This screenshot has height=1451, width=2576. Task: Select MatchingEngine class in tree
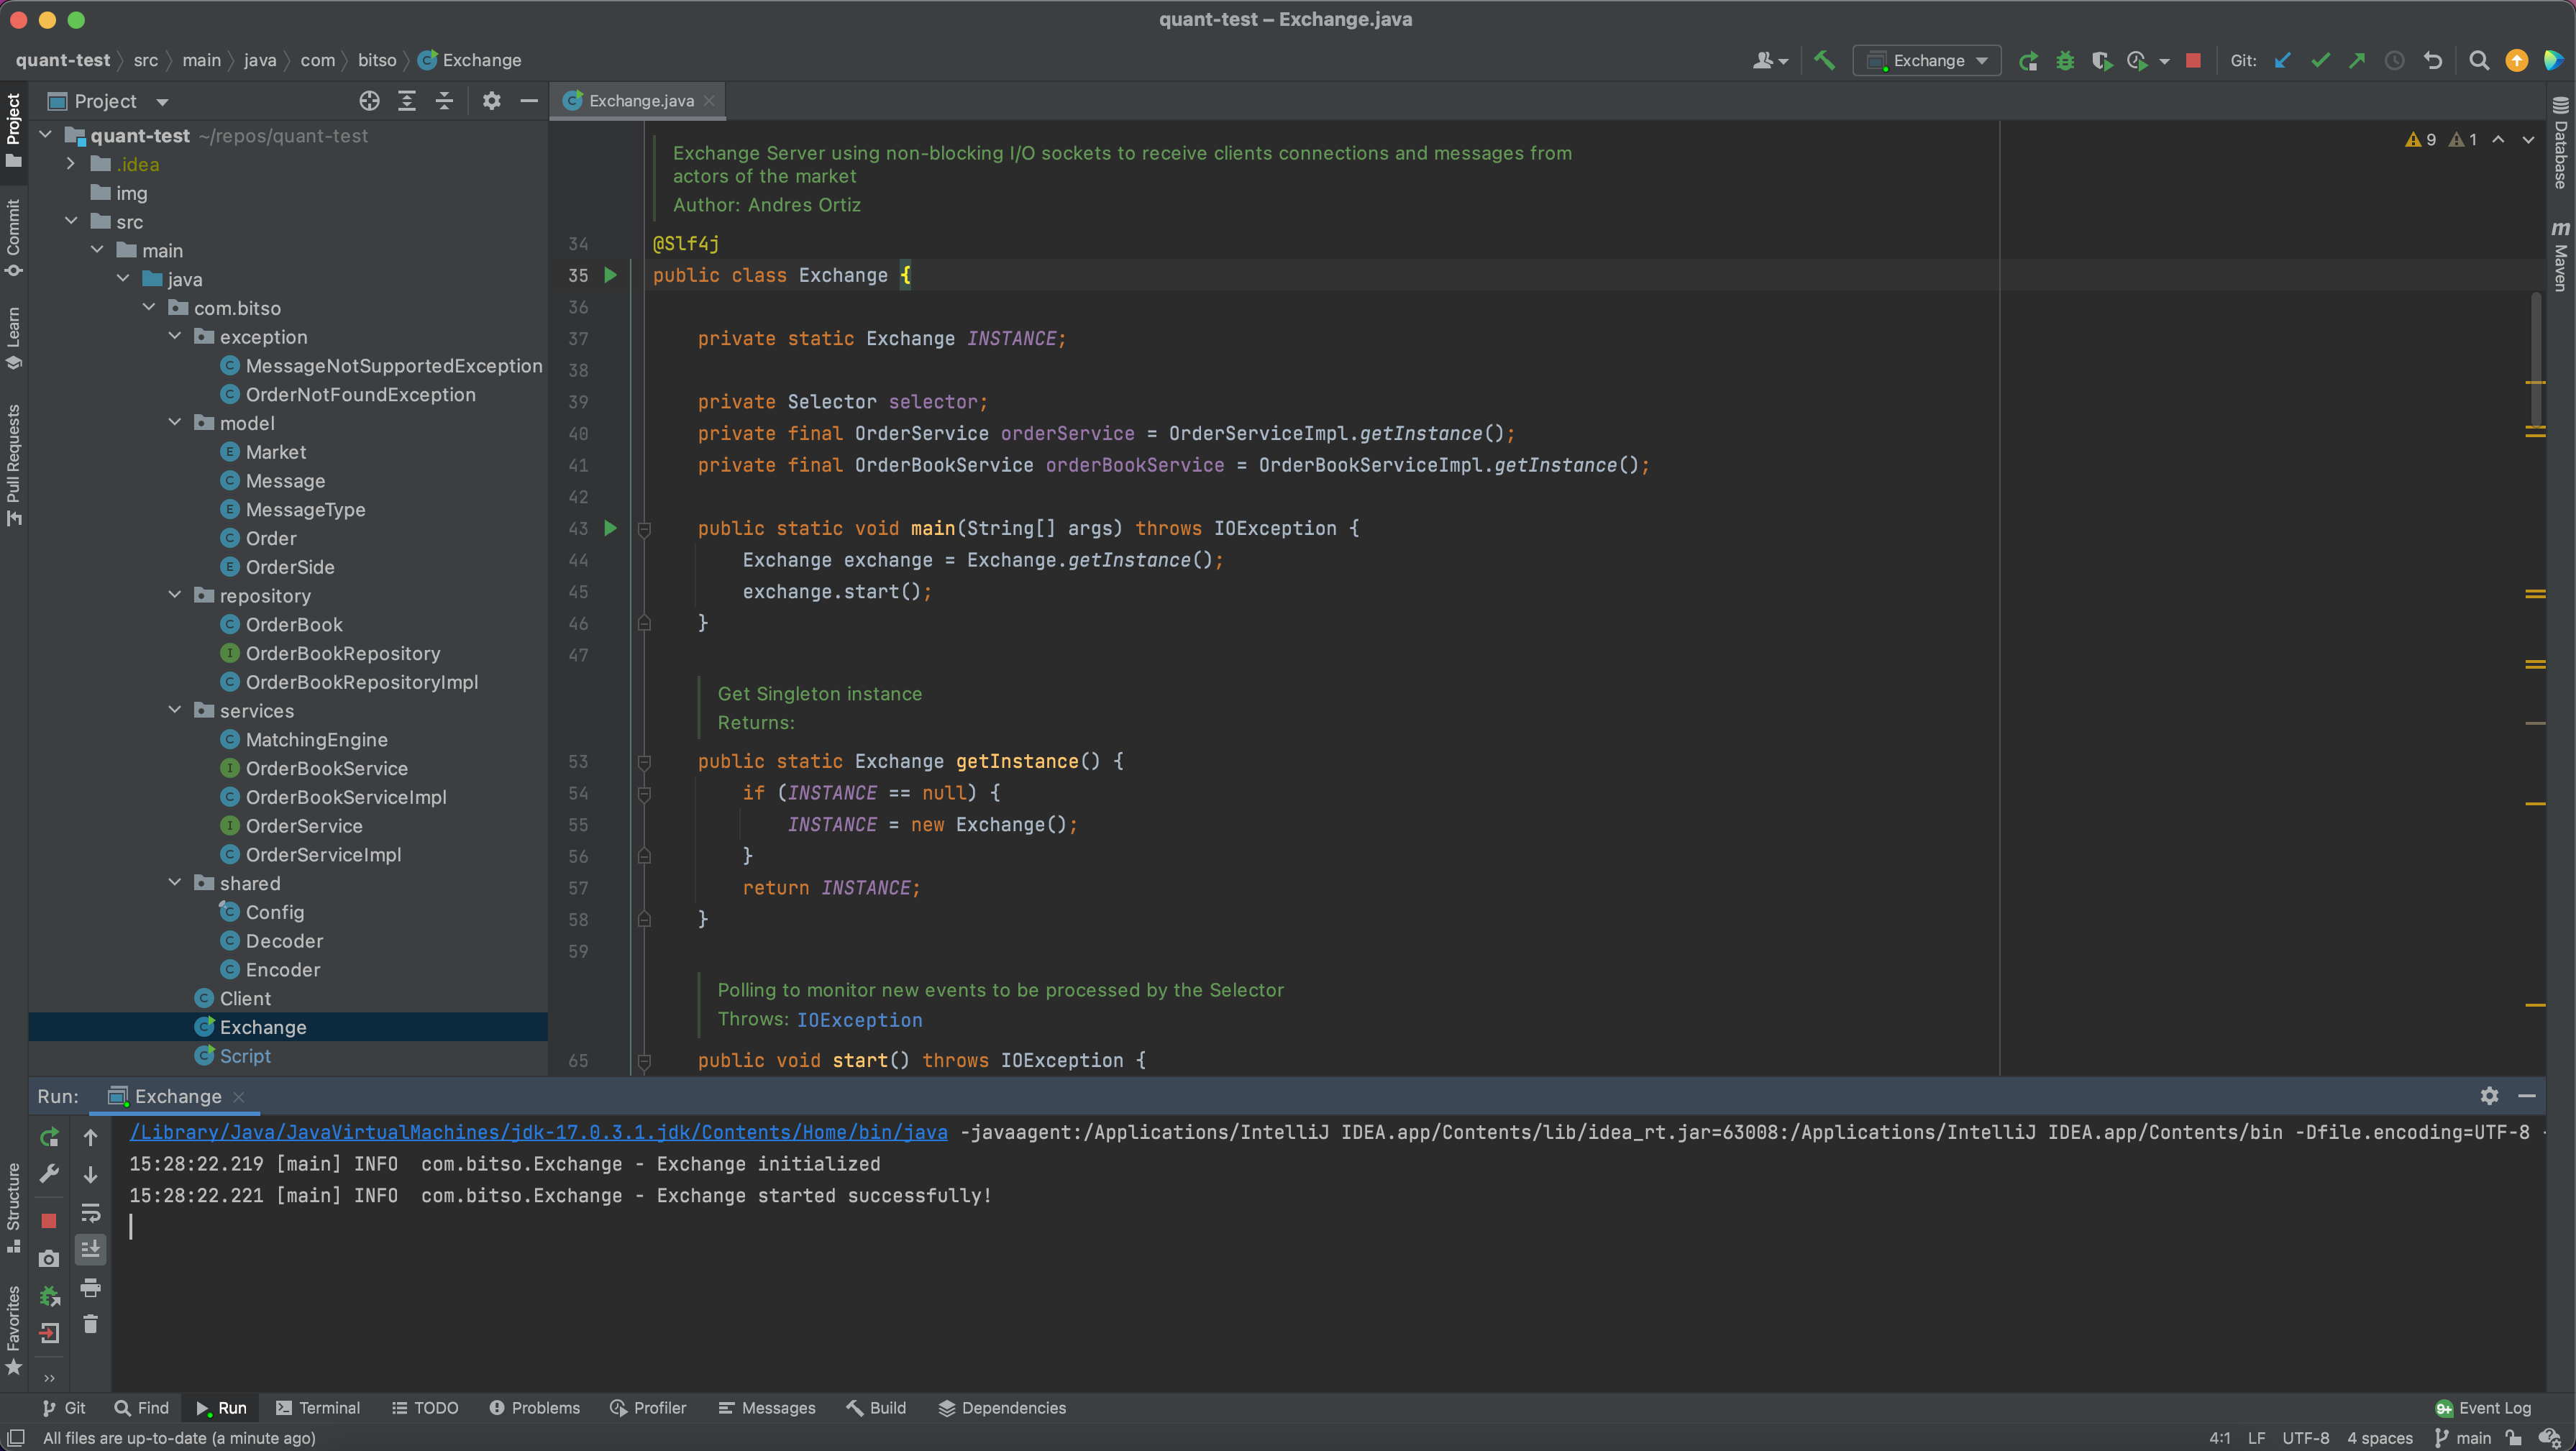point(316,739)
